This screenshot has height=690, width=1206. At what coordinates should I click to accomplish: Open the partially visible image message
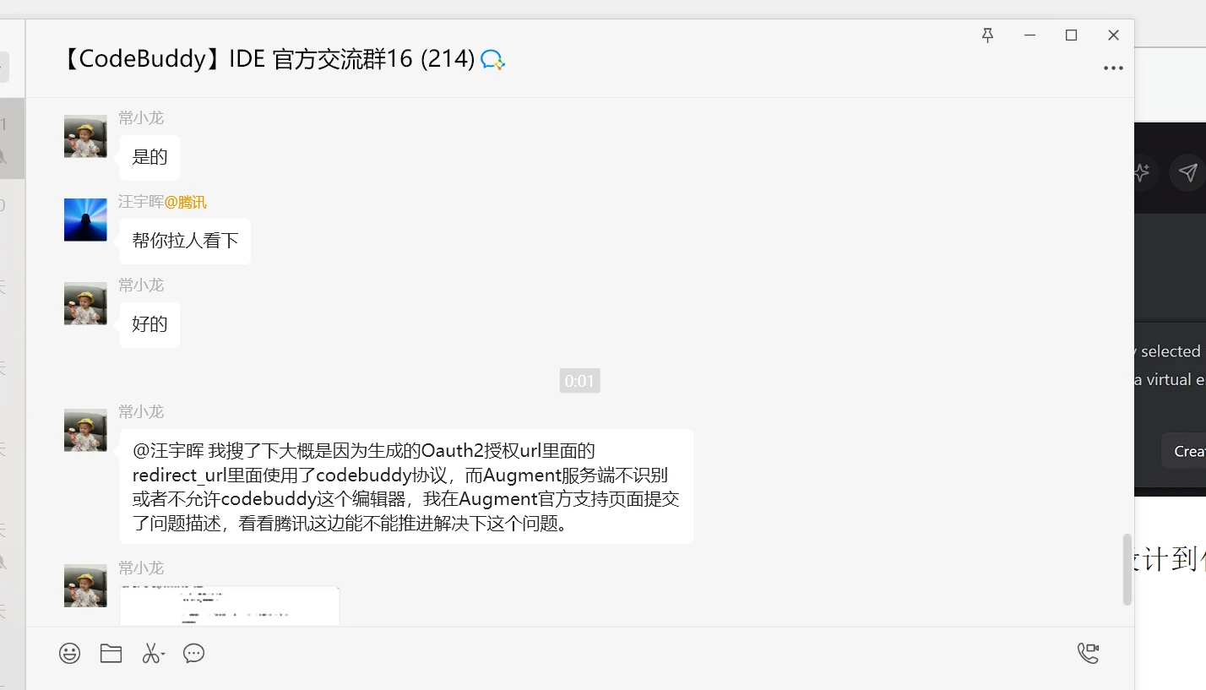230,606
